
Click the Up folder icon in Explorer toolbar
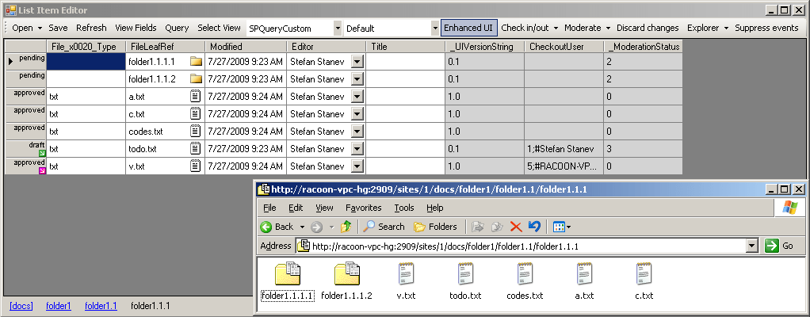346,226
